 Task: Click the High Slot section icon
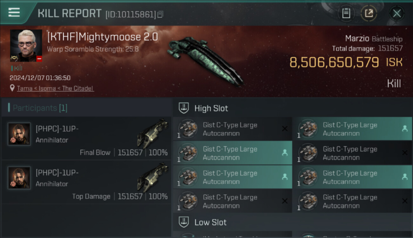184,108
